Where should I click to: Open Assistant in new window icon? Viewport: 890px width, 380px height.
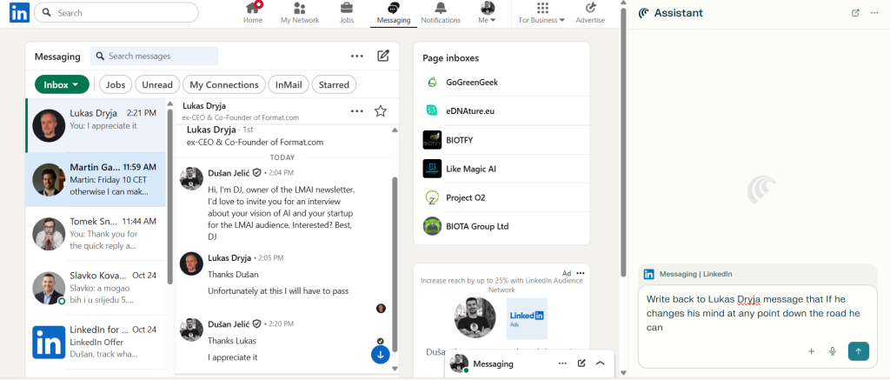(855, 13)
